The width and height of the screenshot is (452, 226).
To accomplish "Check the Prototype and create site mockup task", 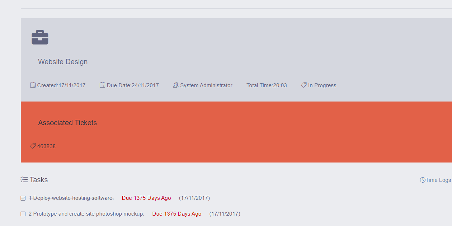I will [23, 214].
